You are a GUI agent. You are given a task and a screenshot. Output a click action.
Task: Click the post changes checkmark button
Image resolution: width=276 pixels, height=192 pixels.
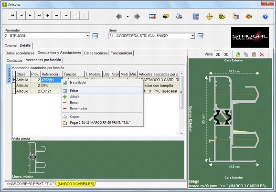[75, 15]
